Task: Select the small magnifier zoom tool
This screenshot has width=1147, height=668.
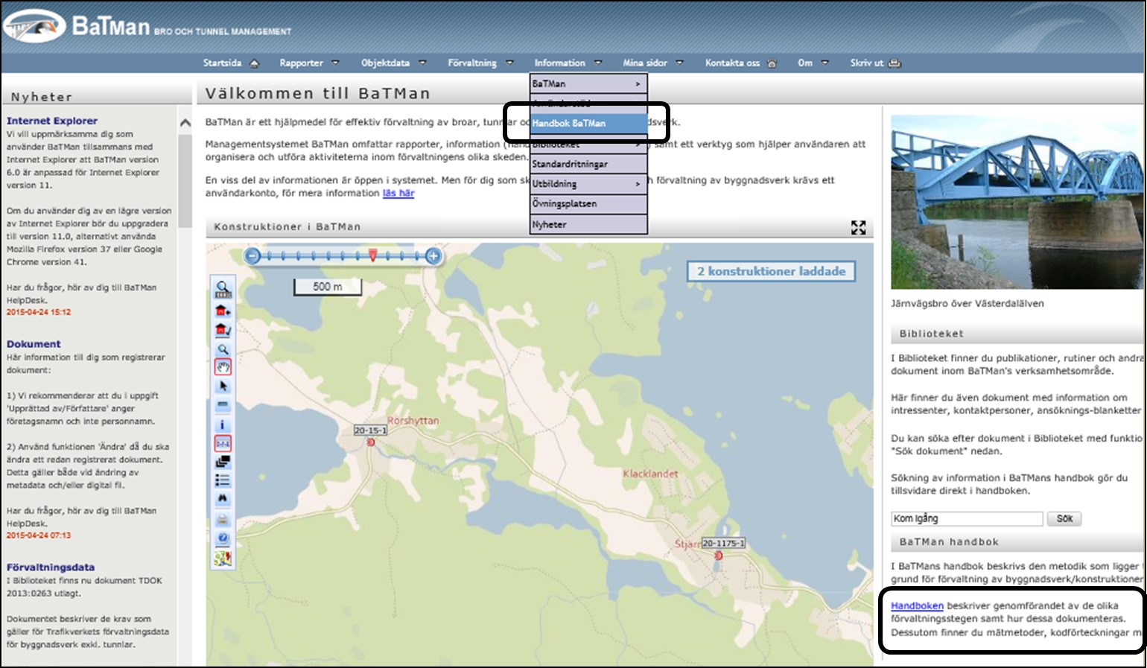Action: (223, 349)
